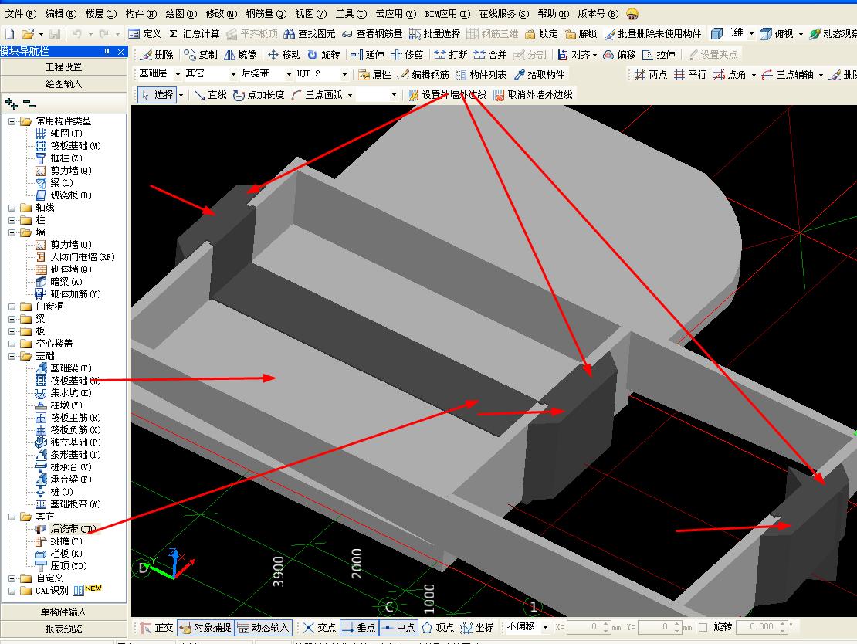Toggle 垂点 perpendicular snap
857x644 pixels.
tap(358, 627)
